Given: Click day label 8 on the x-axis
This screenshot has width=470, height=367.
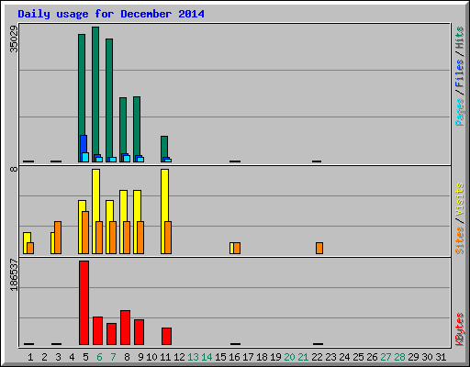Looking at the screenshot, I should pos(127,357).
